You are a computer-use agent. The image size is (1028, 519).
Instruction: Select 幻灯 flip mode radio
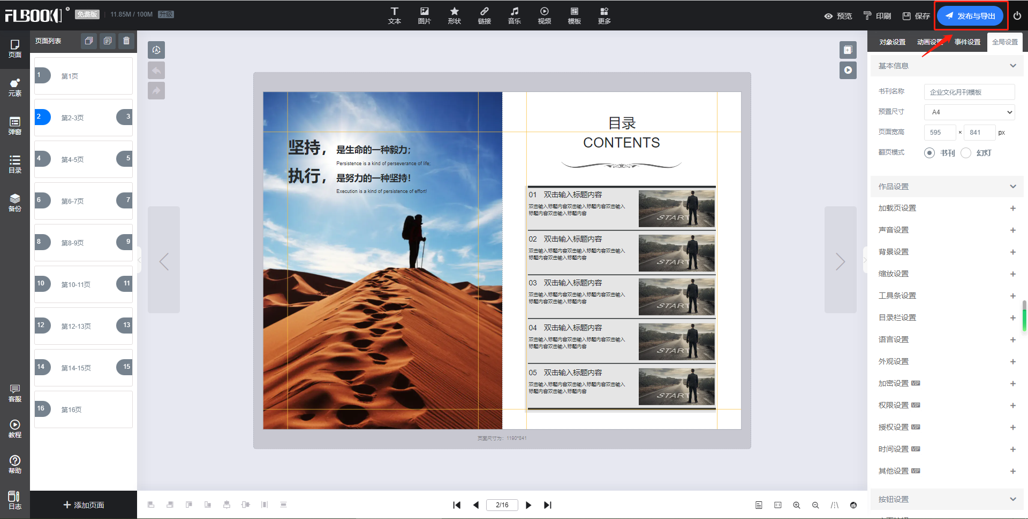[x=966, y=153]
